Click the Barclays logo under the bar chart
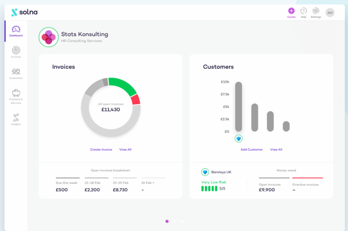 (x=239, y=139)
